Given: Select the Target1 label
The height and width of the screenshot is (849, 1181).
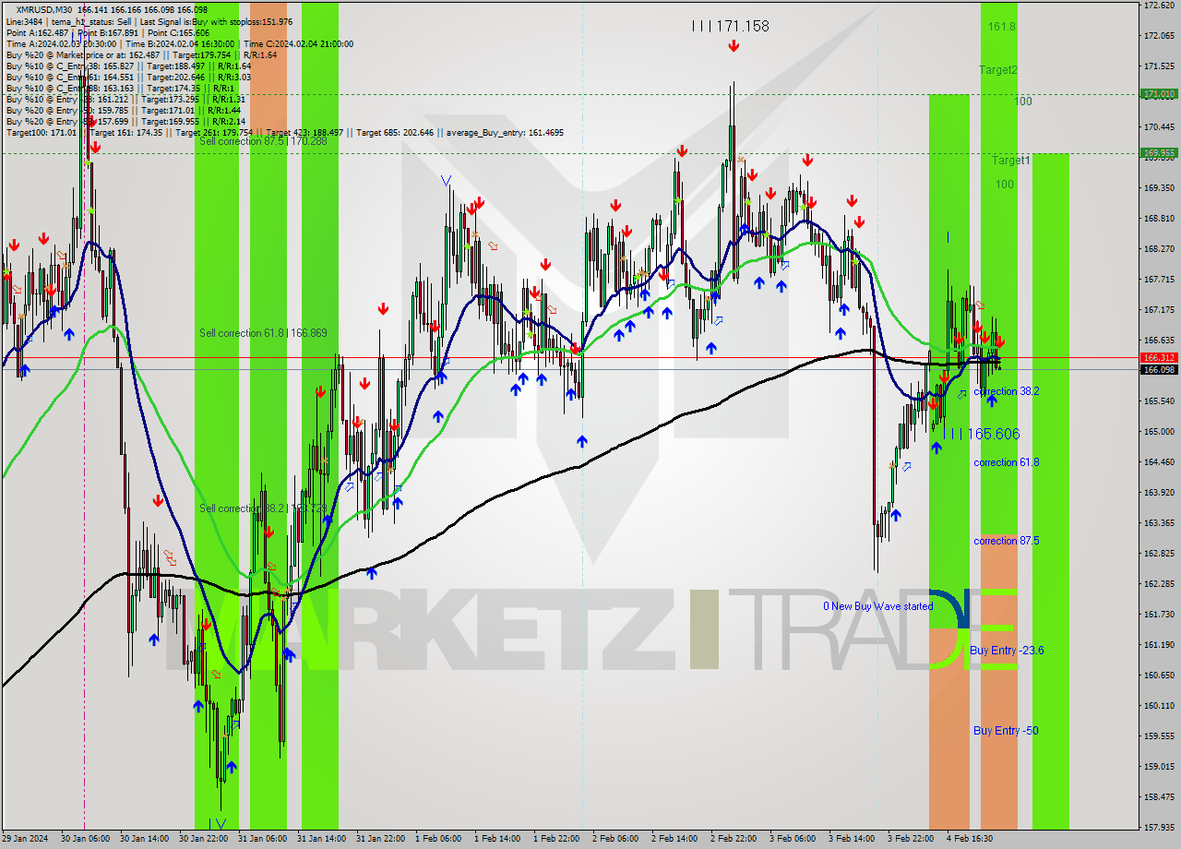Looking at the screenshot, I should pyautogui.click(x=1011, y=160).
